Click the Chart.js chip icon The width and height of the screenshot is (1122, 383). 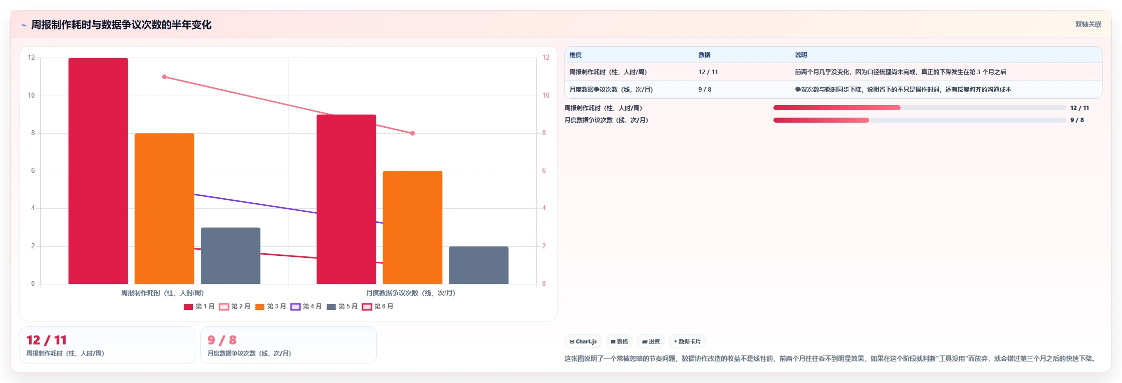pos(572,342)
